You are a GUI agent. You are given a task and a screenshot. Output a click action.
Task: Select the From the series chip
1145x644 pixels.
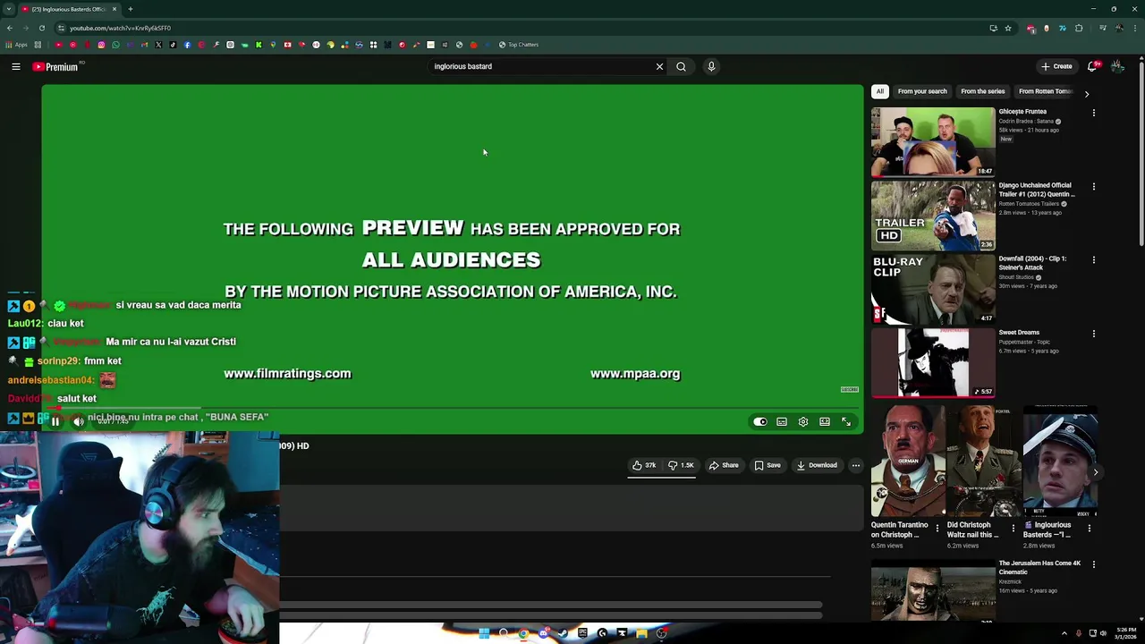pyautogui.click(x=982, y=91)
